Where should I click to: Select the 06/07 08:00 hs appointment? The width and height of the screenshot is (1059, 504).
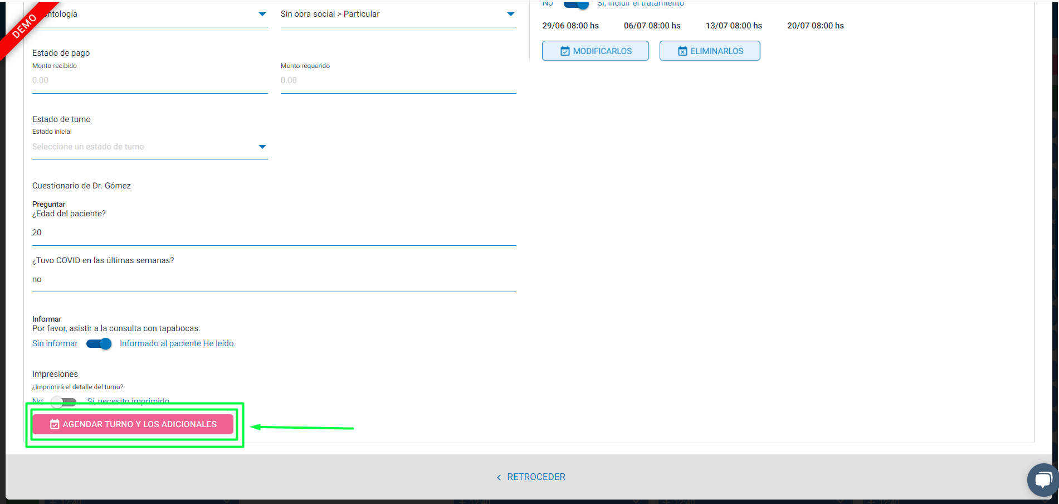click(652, 26)
